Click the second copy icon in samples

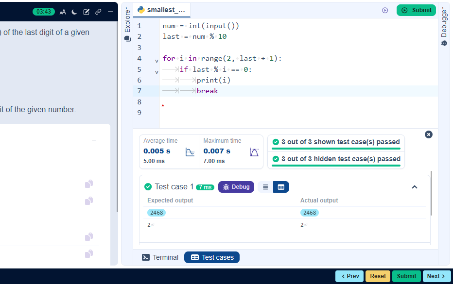[89, 201]
